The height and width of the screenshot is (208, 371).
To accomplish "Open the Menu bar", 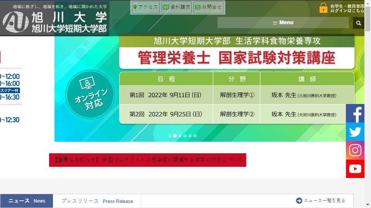I will pyautogui.click(x=283, y=23).
